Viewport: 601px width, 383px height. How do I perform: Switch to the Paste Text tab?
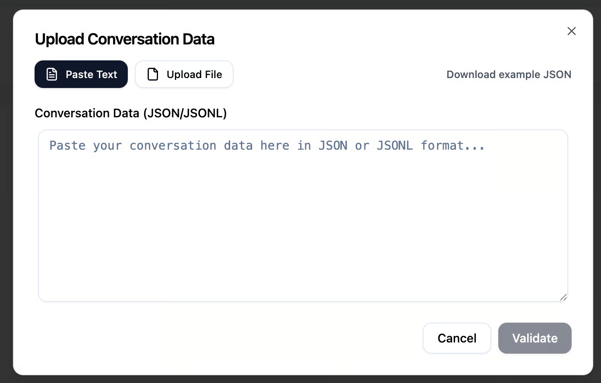[81, 74]
